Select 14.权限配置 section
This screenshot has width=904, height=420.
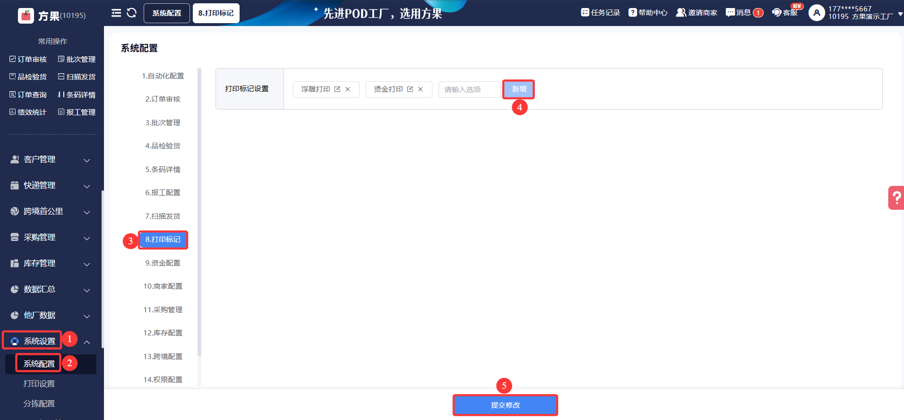pyautogui.click(x=163, y=380)
